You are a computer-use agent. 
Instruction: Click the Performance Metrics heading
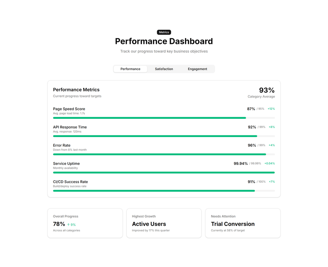pyautogui.click(x=76, y=90)
